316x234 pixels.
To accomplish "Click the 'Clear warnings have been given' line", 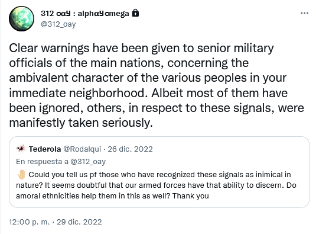I will pyautogui.click(x=142, y=48).
